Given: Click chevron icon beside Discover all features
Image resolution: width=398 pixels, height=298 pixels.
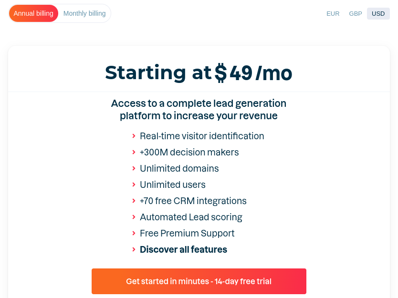Looking at the screenshot, I should [x=134, y=250].
